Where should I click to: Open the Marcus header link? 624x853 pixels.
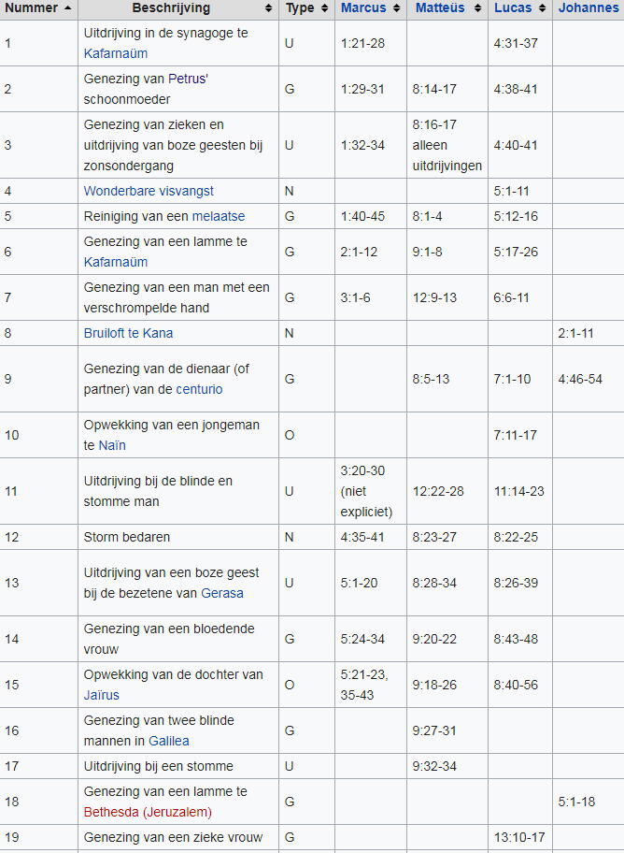363,8
